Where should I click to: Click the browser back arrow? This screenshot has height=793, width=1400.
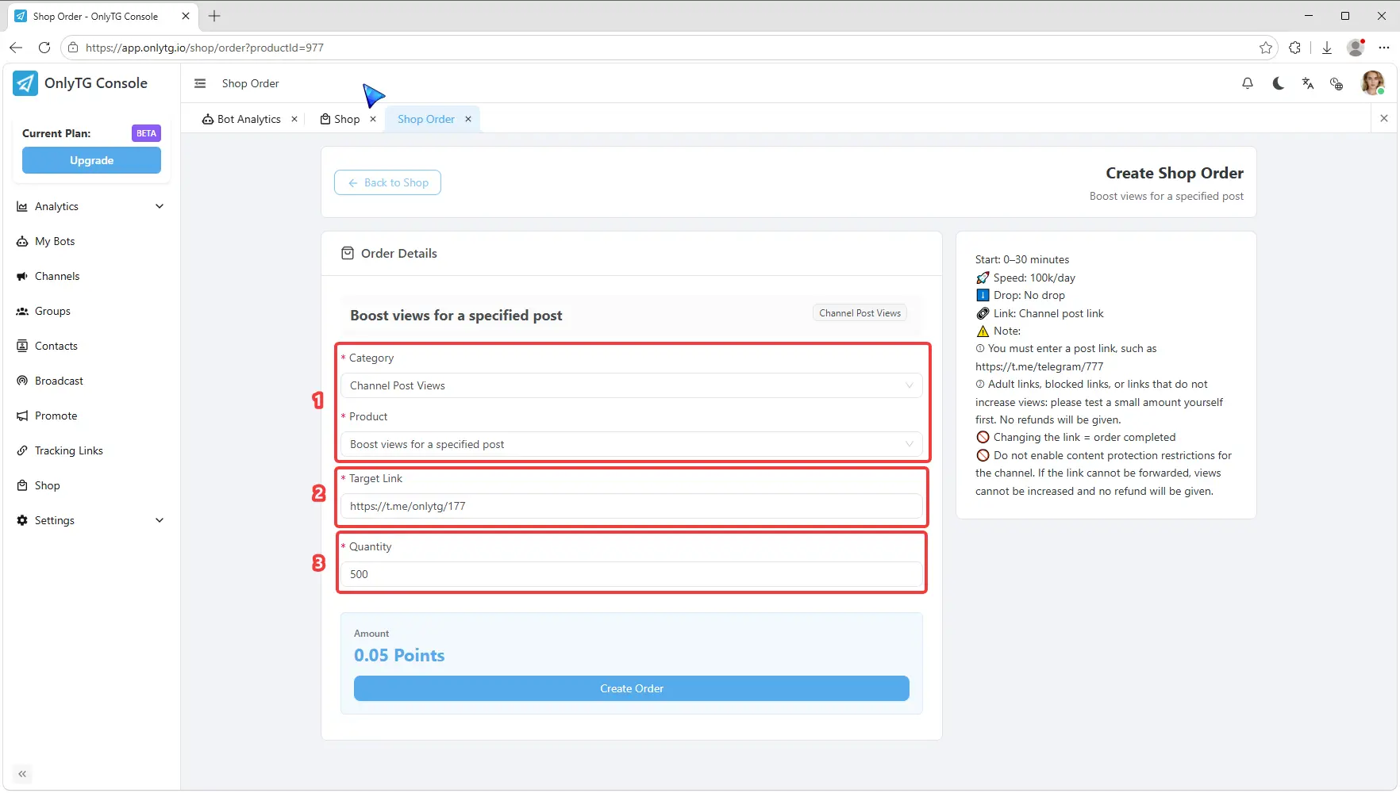pos(16,48)
